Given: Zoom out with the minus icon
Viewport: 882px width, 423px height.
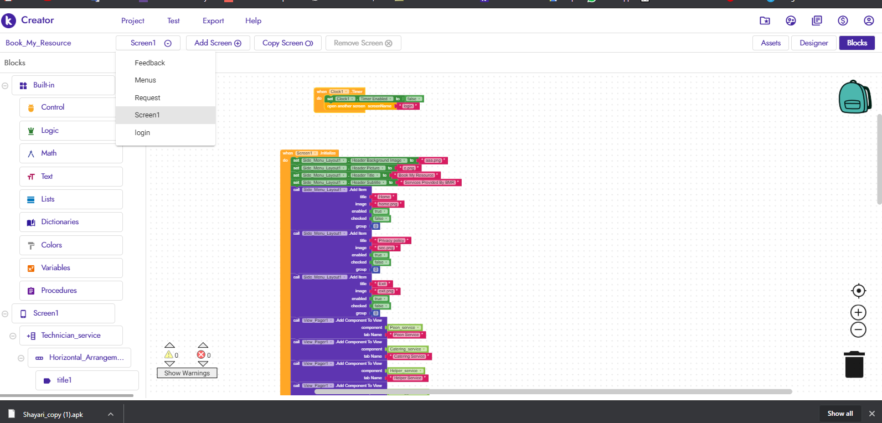Looking at the screenshot, I should (858, 330).
